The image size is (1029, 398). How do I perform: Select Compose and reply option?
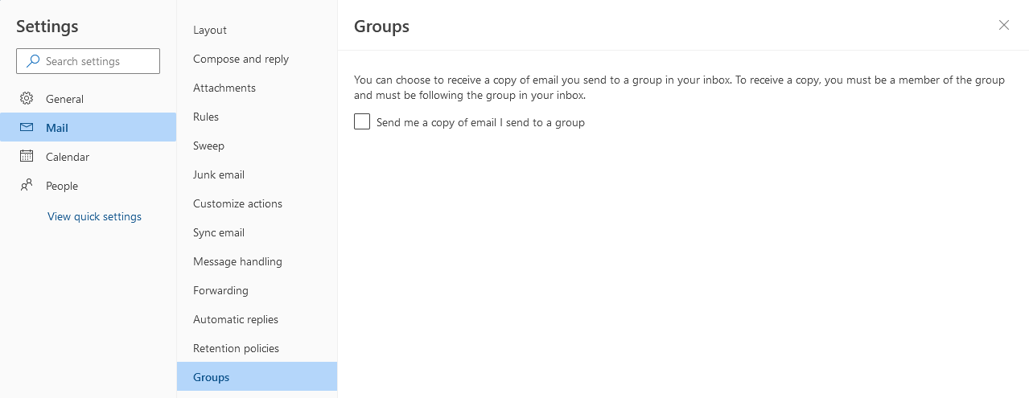[x=241, y=59]
